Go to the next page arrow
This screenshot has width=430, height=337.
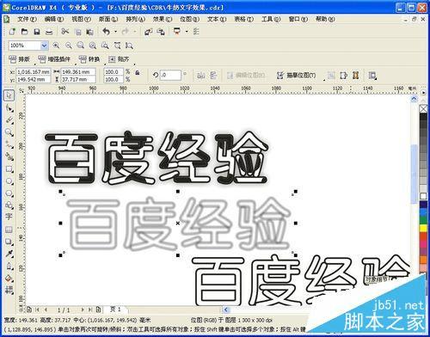pos(83,309)
